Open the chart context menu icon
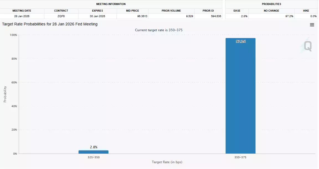Viewport: 319px width, 169px height. click(312, 24)
